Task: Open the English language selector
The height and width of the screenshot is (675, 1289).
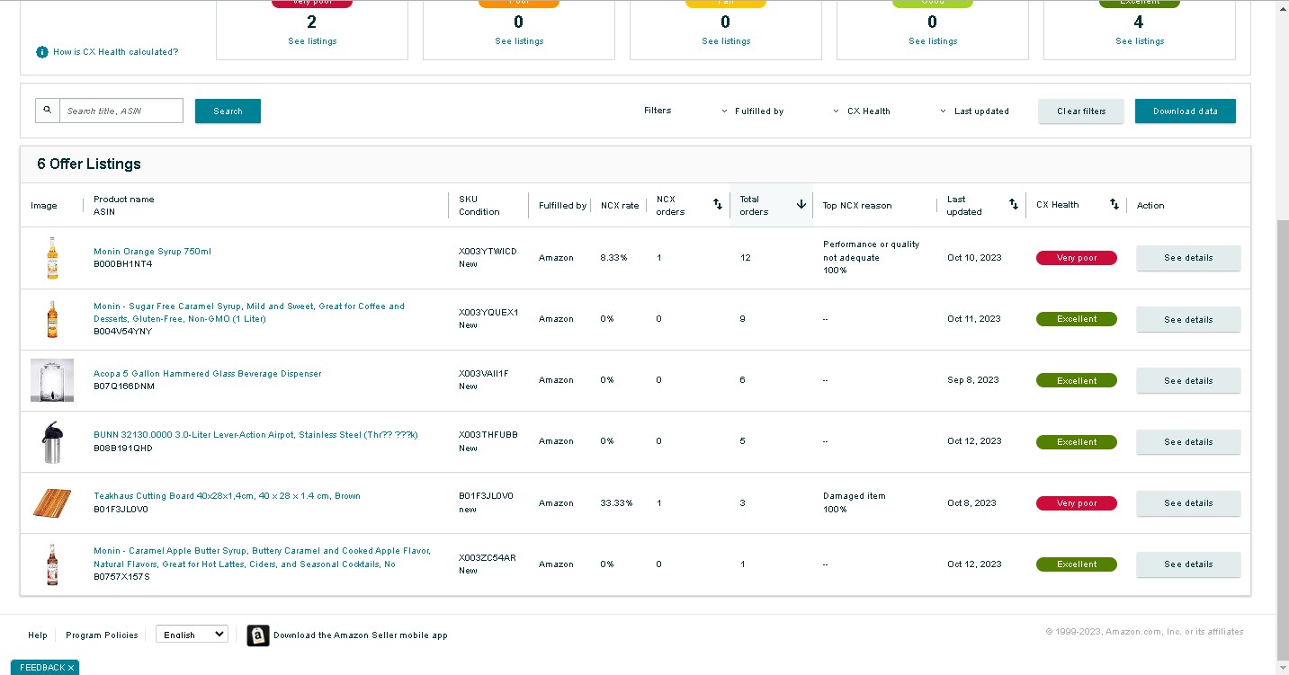Action: [x=192, y=635]
